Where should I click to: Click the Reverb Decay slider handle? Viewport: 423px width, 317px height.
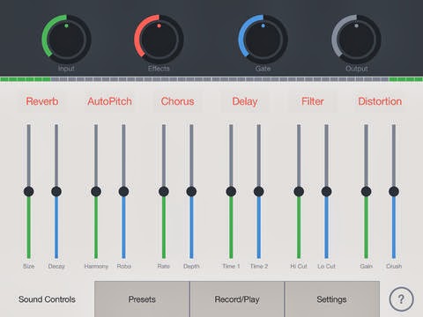[56, 191]
